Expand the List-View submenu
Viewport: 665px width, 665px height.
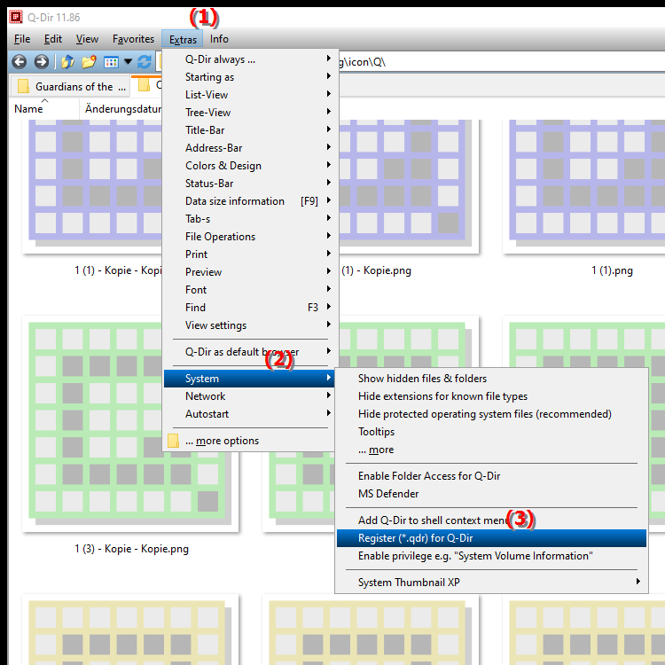(x=249, y=95)
